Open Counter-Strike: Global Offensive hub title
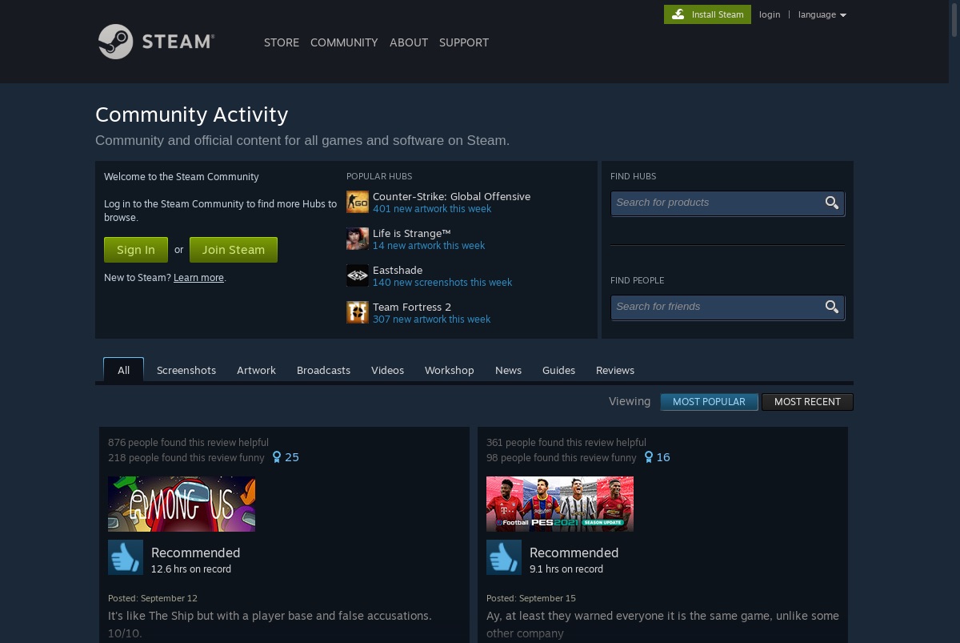This screenshot has width=960, height=643. coord(451,196)
